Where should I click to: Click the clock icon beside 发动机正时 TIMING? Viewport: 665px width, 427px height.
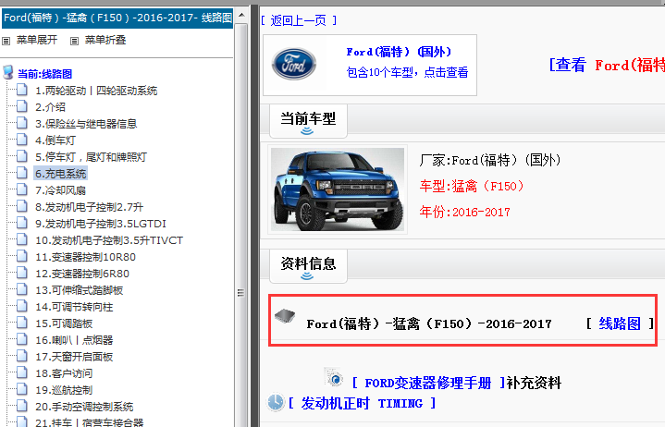[x=276, y=401]
